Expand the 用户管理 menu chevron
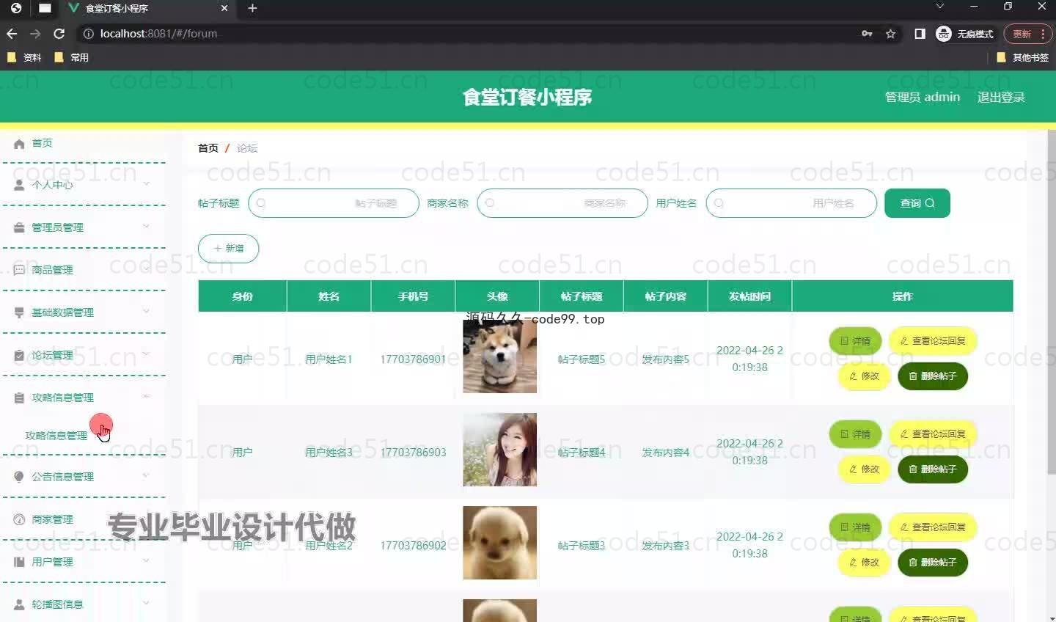 (146, 560)
